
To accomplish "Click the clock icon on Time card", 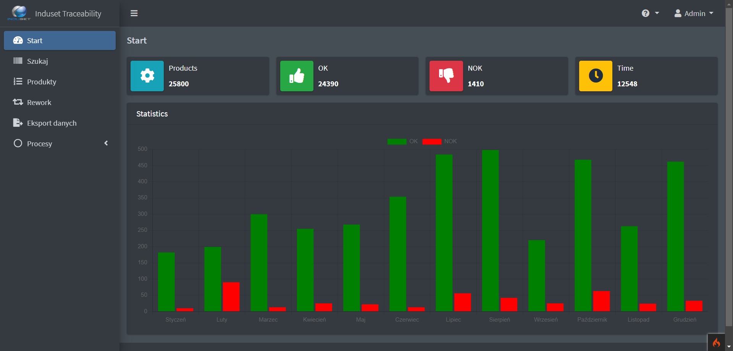I will (x=596, y=76).
